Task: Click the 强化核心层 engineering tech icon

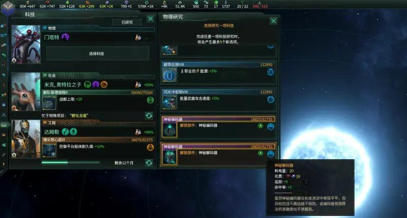Action: click(49, 150)
